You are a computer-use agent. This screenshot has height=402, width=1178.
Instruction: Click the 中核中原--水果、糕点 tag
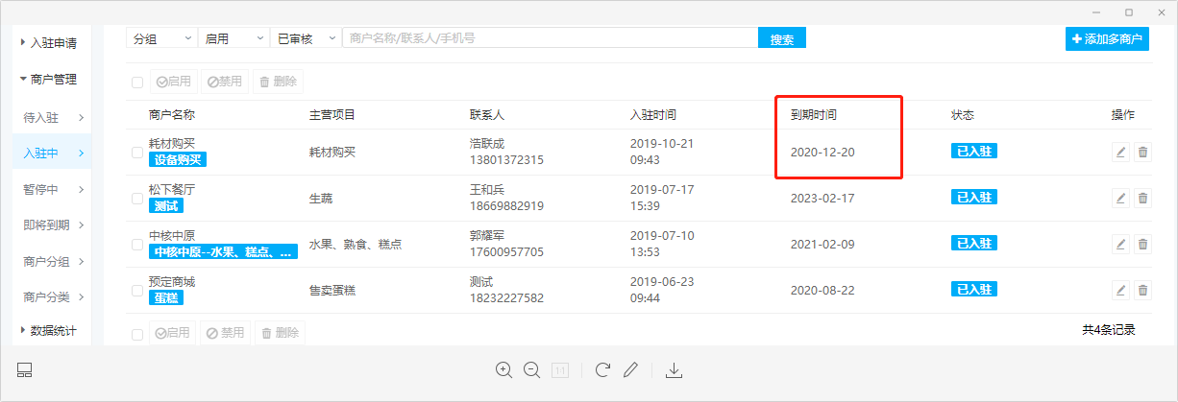(x=224, y=252)
